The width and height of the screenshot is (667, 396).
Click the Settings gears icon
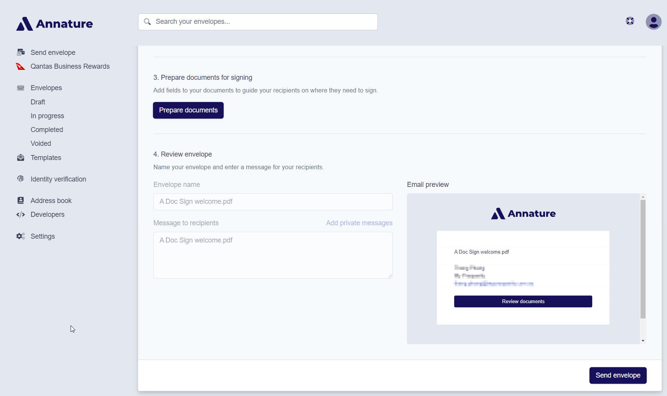[x=21, y=236]
